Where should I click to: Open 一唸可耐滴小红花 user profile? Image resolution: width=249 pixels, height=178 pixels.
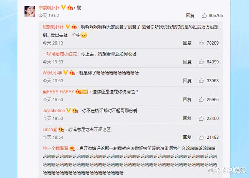click(x=60, y=54)
